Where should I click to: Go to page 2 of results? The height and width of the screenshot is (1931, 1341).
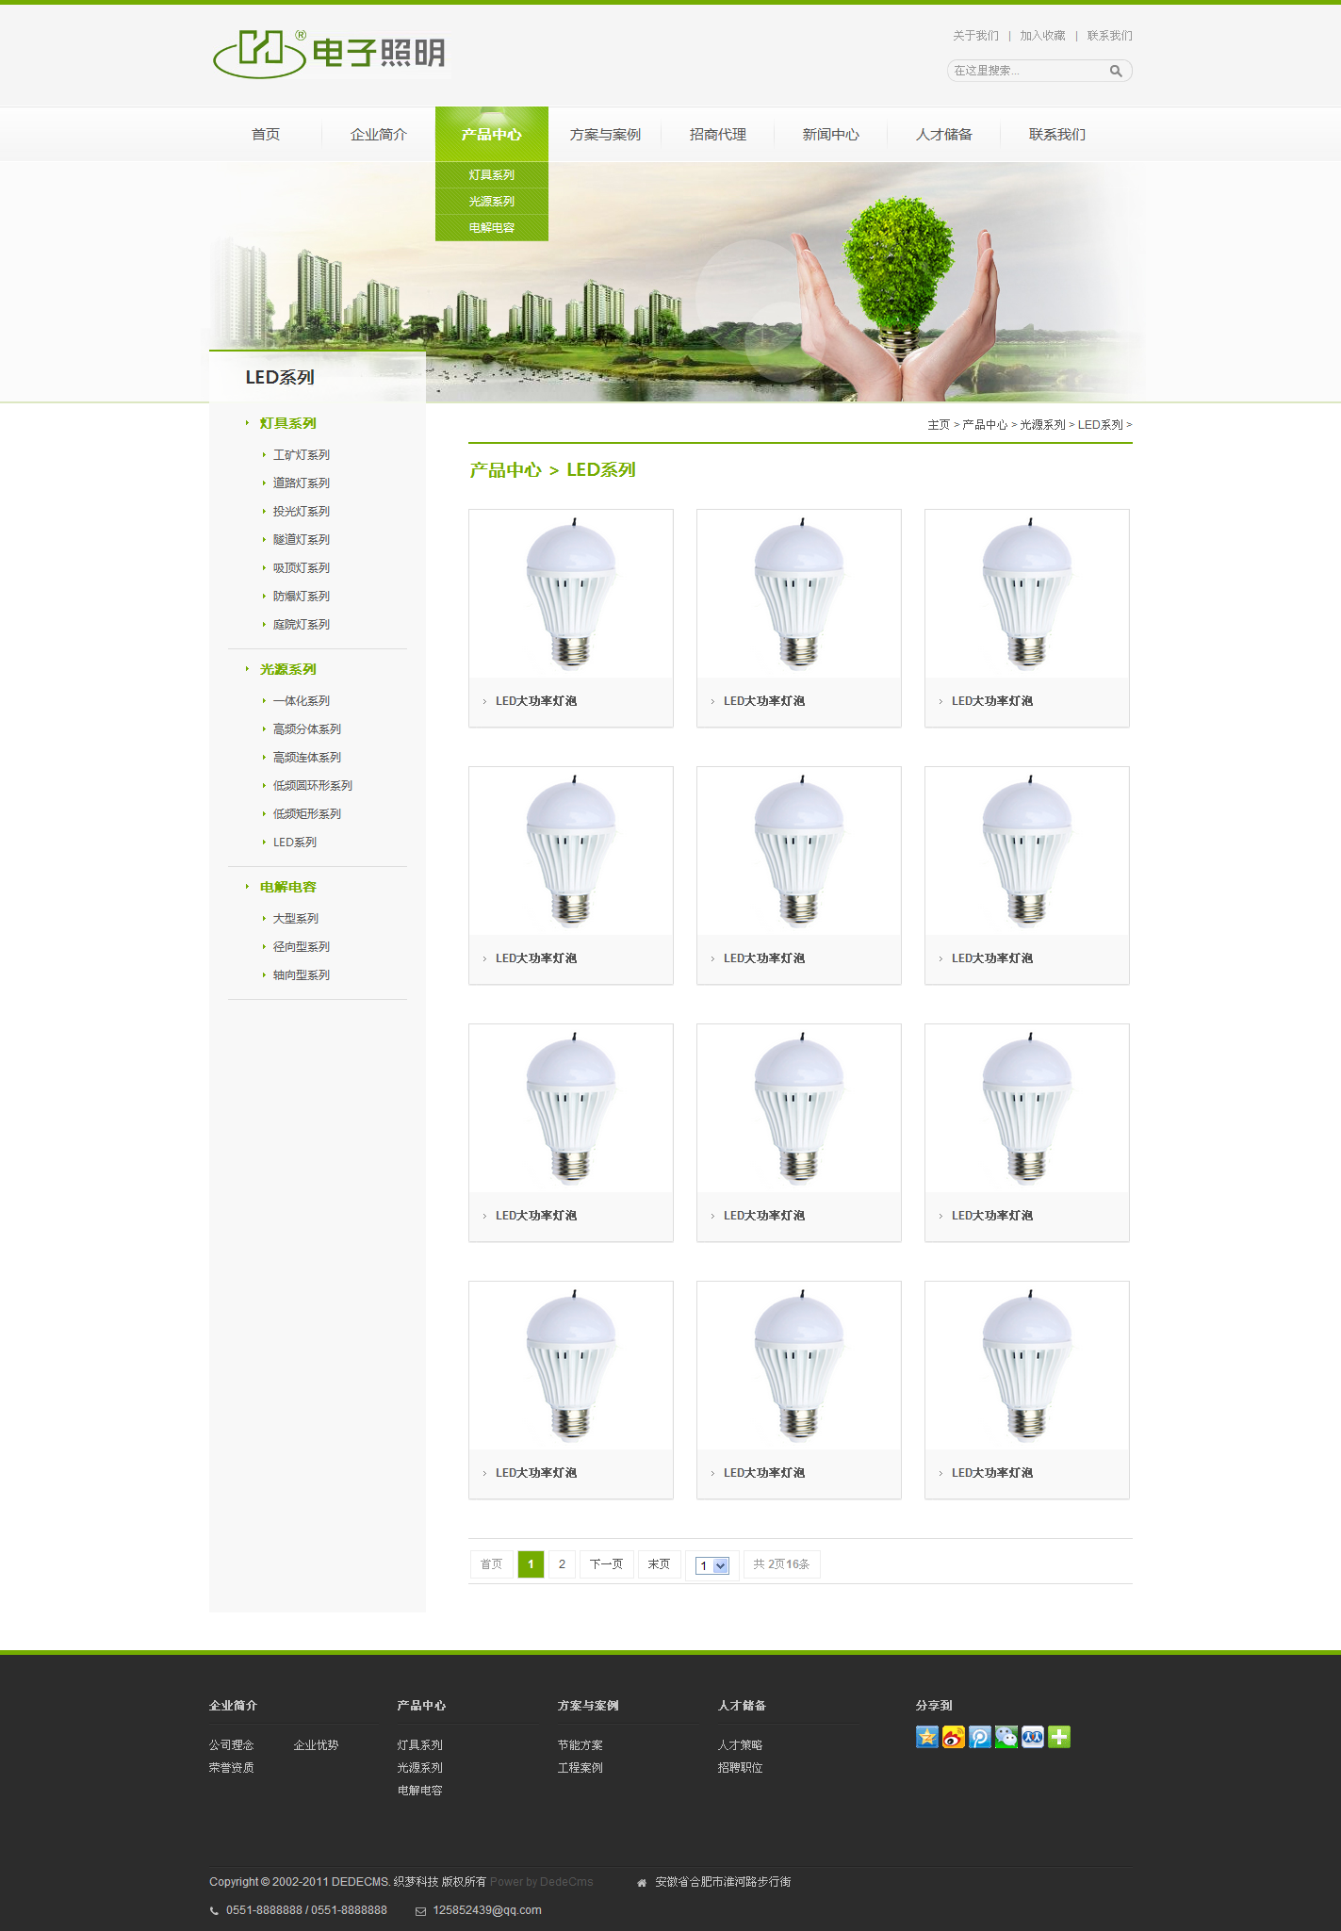tap(562, 1564)
